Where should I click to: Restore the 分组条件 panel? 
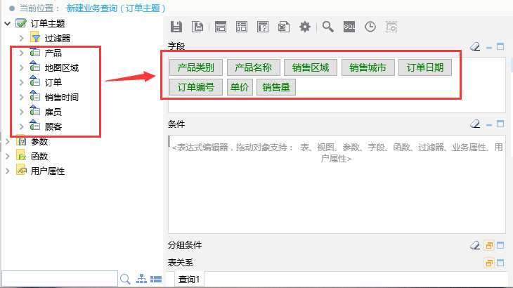coord(489,245)
